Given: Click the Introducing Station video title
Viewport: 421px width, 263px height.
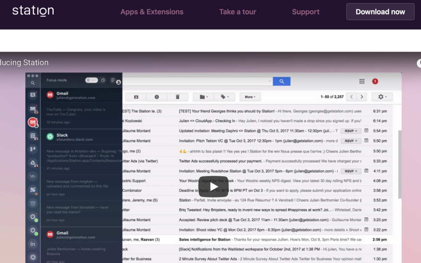Looking at the screenshot, I should coord(24,62).
